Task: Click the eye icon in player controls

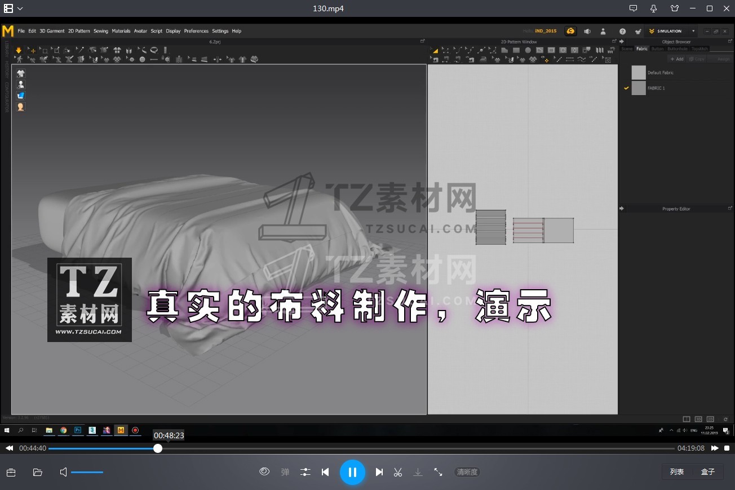Action: point(264,471)
